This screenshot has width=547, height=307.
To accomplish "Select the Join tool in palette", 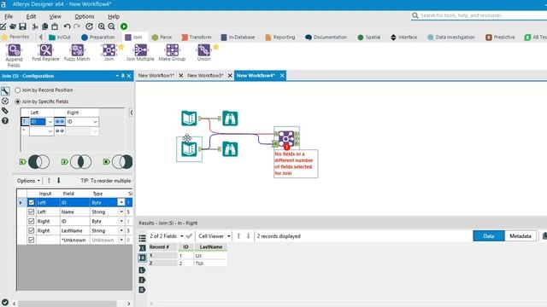I will [109, 53].
